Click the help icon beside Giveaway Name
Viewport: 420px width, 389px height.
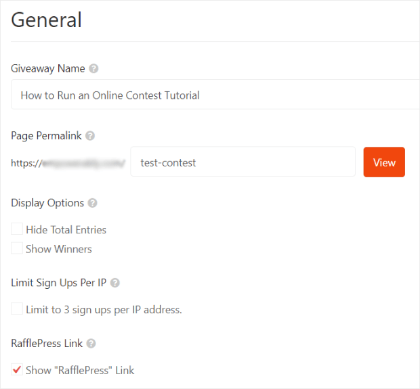point(93,69)
